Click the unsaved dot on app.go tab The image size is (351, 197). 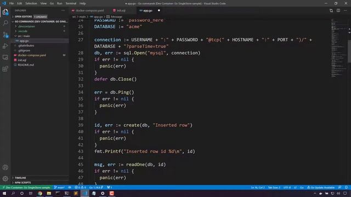159,10
